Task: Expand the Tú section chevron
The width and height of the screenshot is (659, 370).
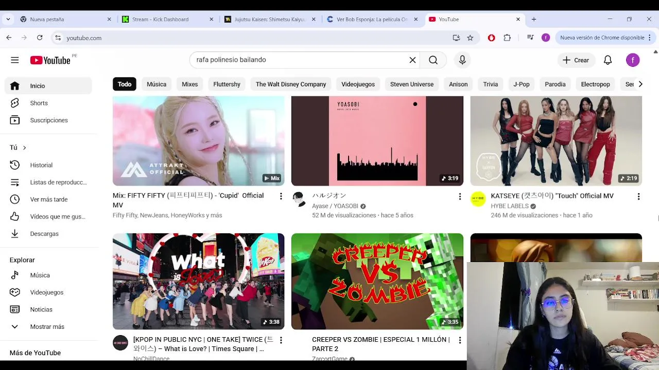Action: 24,148
